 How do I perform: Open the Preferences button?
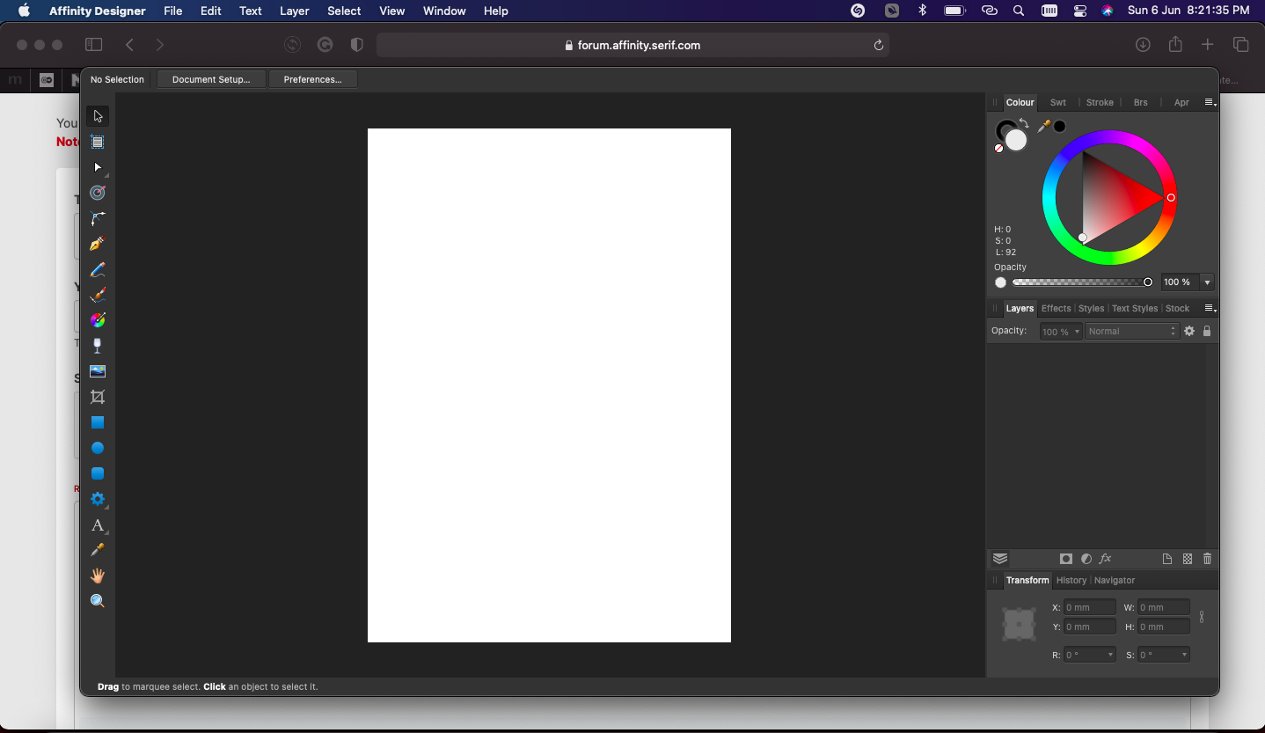312,79
